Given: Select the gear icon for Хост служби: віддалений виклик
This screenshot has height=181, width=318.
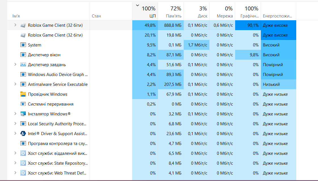Looking at the screenshot, I should tap(23, 153).
